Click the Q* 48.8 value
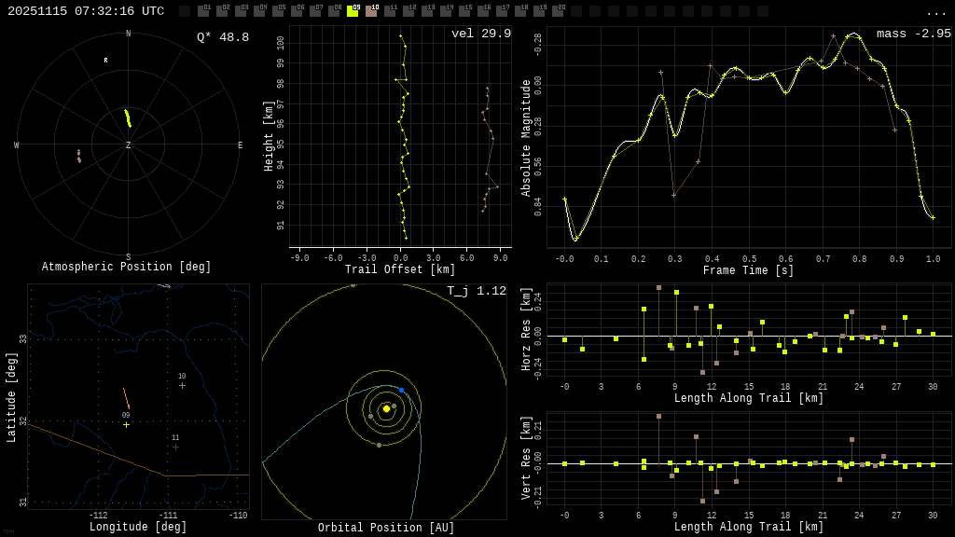 tap(223, 37)
